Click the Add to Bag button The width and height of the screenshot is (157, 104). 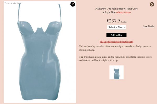point(116,35)
